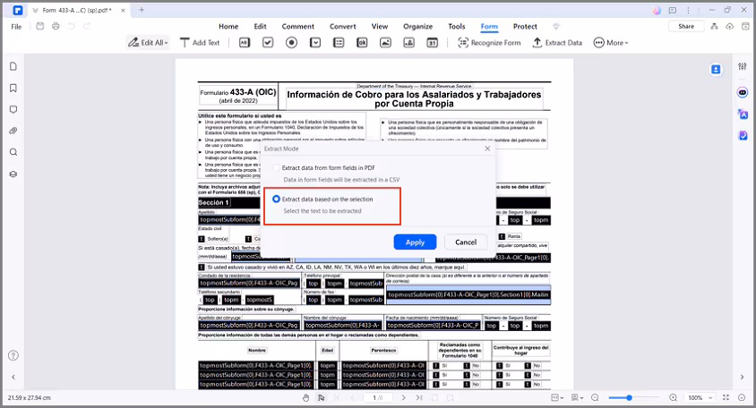Screen dimensions: 756x408
Task: Click the blue checklist icon on right sidebar
Action: click(x=743, y=136)
